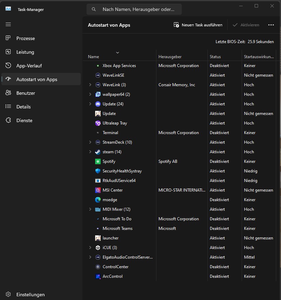Expand the WaveLink (3) group
Screen dimensions: 281x300
[x=90, y=85]
